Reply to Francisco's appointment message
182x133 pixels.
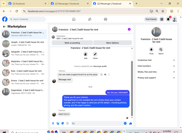105,75
